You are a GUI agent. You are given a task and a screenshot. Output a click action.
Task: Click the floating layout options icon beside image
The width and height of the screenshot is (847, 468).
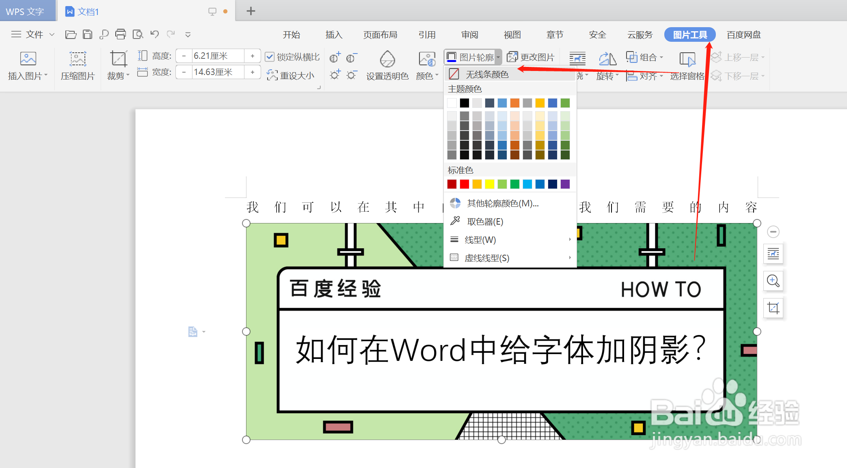(x=773, y=254)
